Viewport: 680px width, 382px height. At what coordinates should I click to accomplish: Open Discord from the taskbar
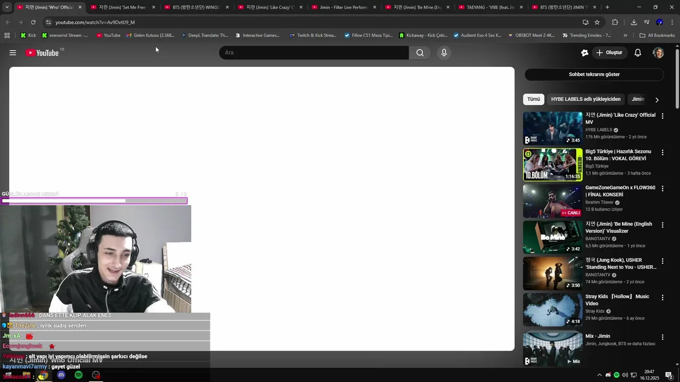pos(61,375)
